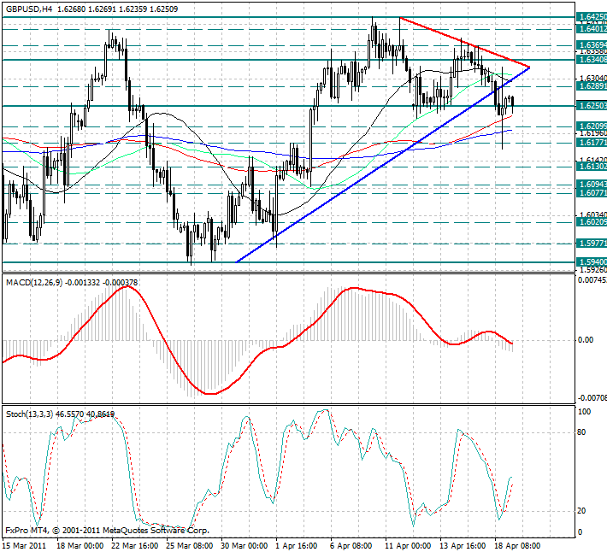
Task: Click the 1.6289 price level label
Action: [x=592, y=85]
